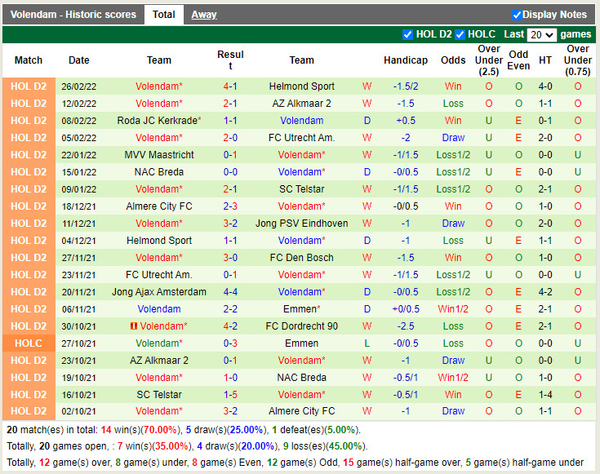Click the Result column header
Viewport: 600px width, 474px height.
tap(230, 60)
